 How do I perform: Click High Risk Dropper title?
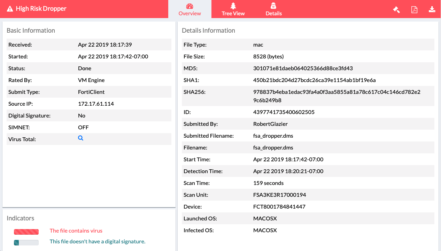coord(41,9)
